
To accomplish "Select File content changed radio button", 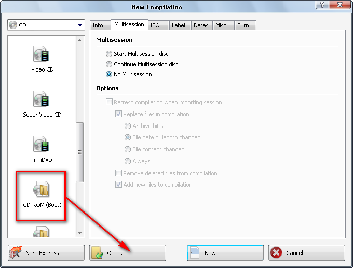I will point(128,149).
